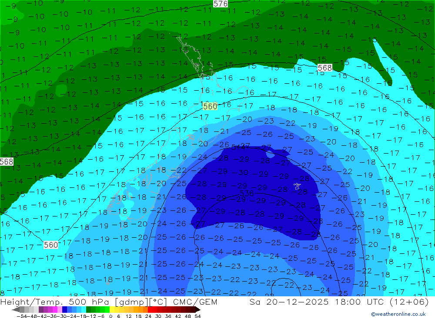The height and width of the screenshot is (318, 435).
Task: Click the '18:00 UTC' time text
Action: coord(359,302)
